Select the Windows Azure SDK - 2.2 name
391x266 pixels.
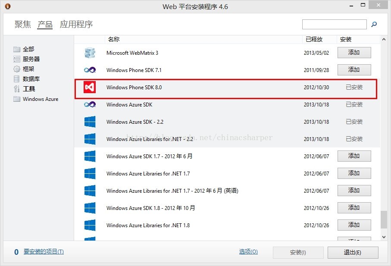[135, 122]
